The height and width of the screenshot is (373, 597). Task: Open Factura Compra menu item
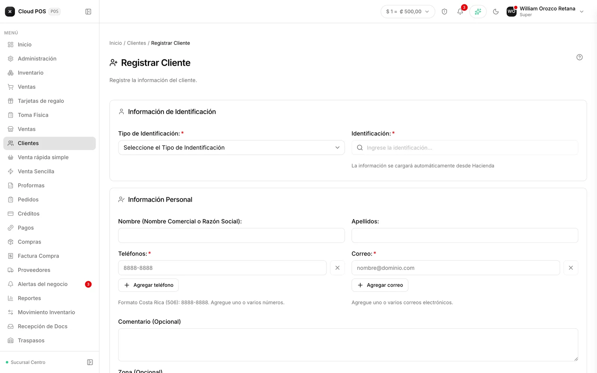point(50,256)
